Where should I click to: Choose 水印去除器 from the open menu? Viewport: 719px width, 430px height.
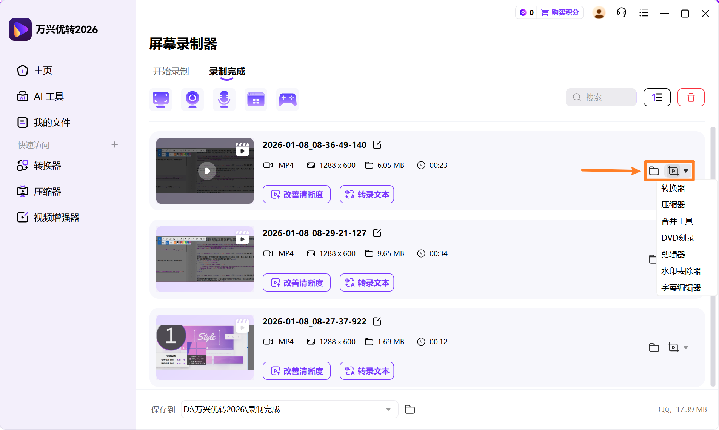[x=681, y=271]
